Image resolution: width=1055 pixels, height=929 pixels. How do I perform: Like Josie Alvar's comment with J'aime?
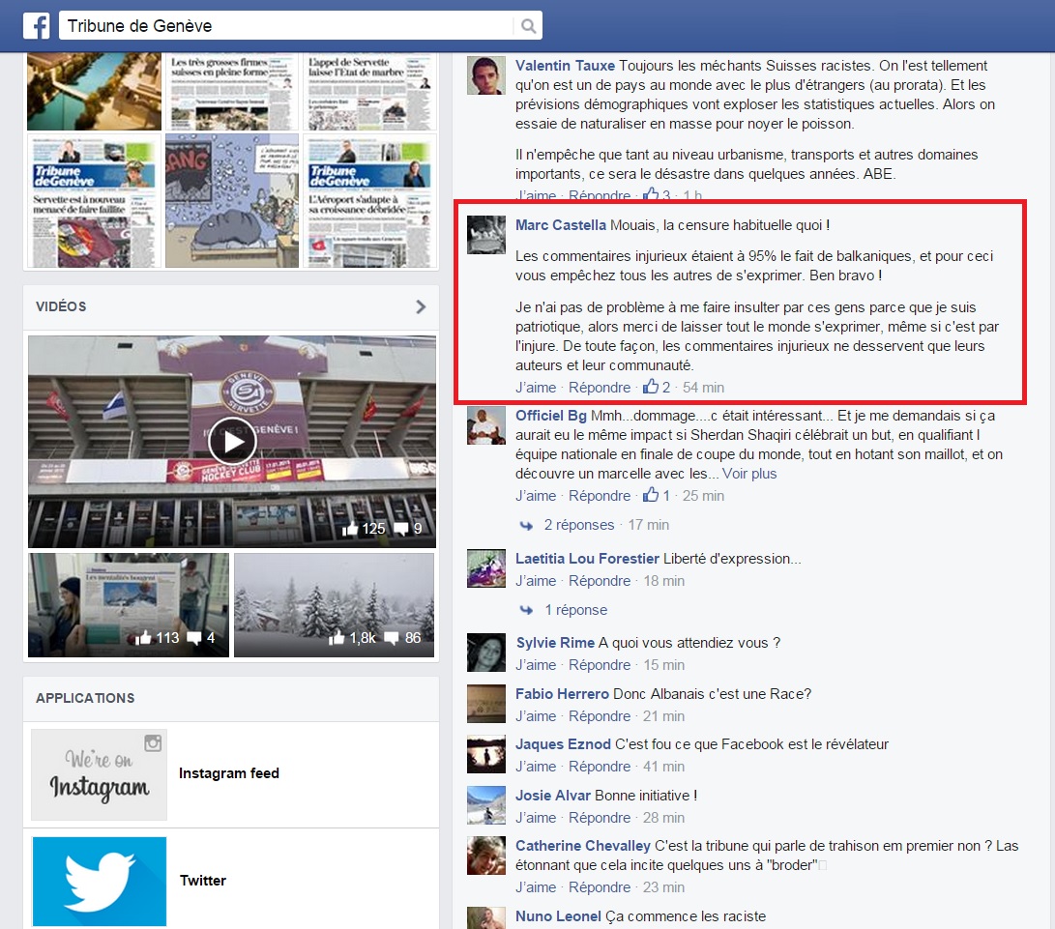pos(536,817)
